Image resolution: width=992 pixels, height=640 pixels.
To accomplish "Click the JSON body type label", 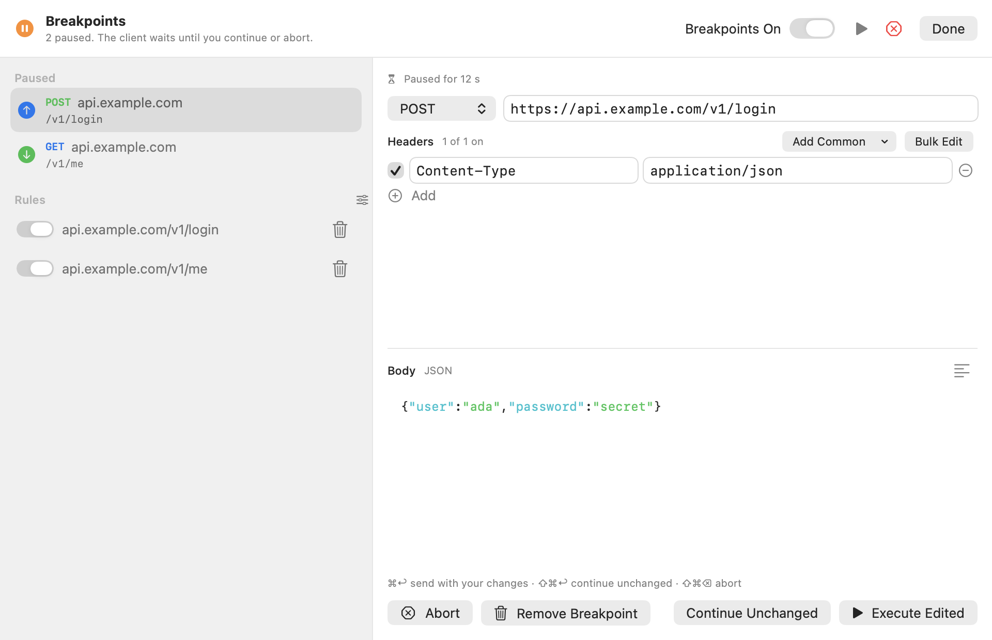I will (x=438, y=371).
